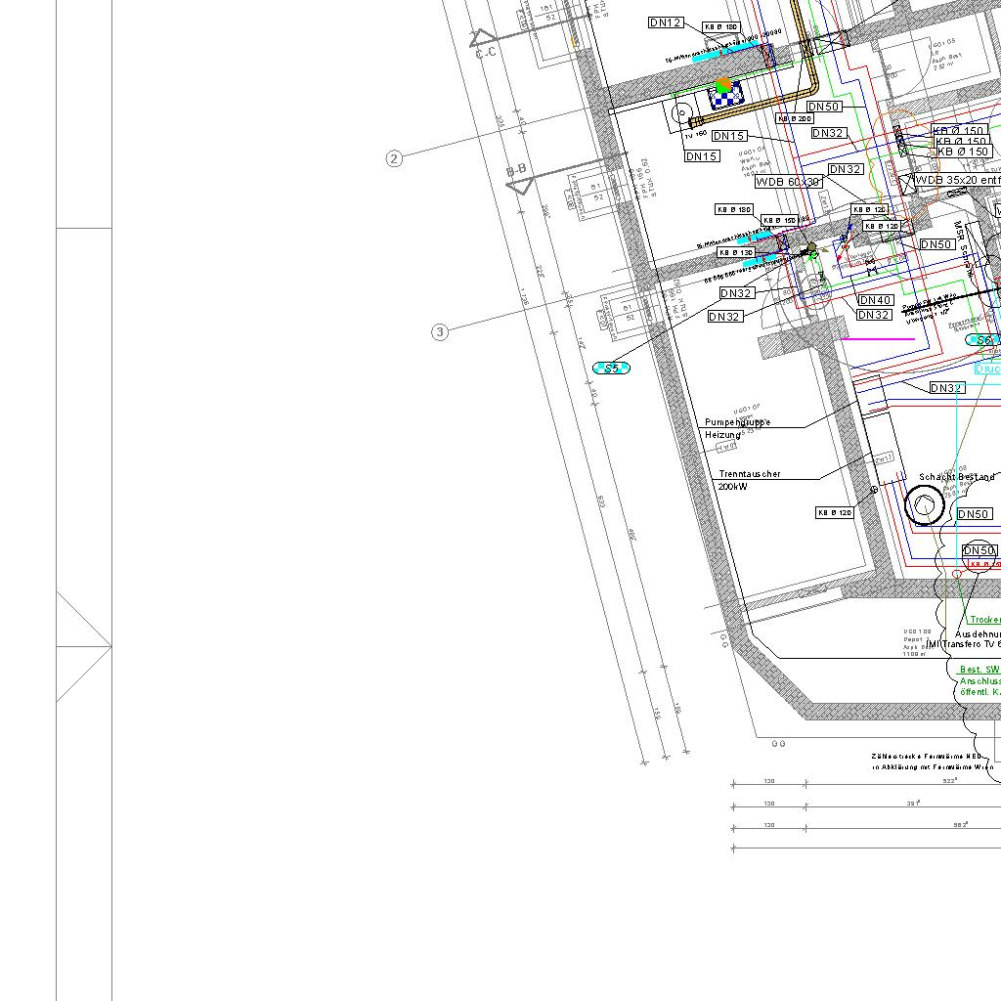The image size is (1001, 1001).
Task: Select the Schacht Bestand circle symbol
Action: (x=924, y=505)
